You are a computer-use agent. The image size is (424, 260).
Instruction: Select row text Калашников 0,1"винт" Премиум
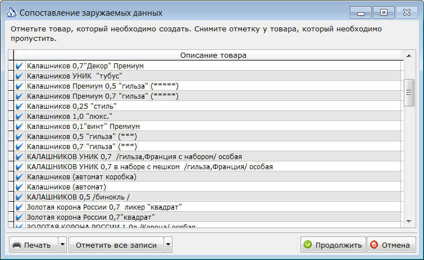(x=83, y=126)
